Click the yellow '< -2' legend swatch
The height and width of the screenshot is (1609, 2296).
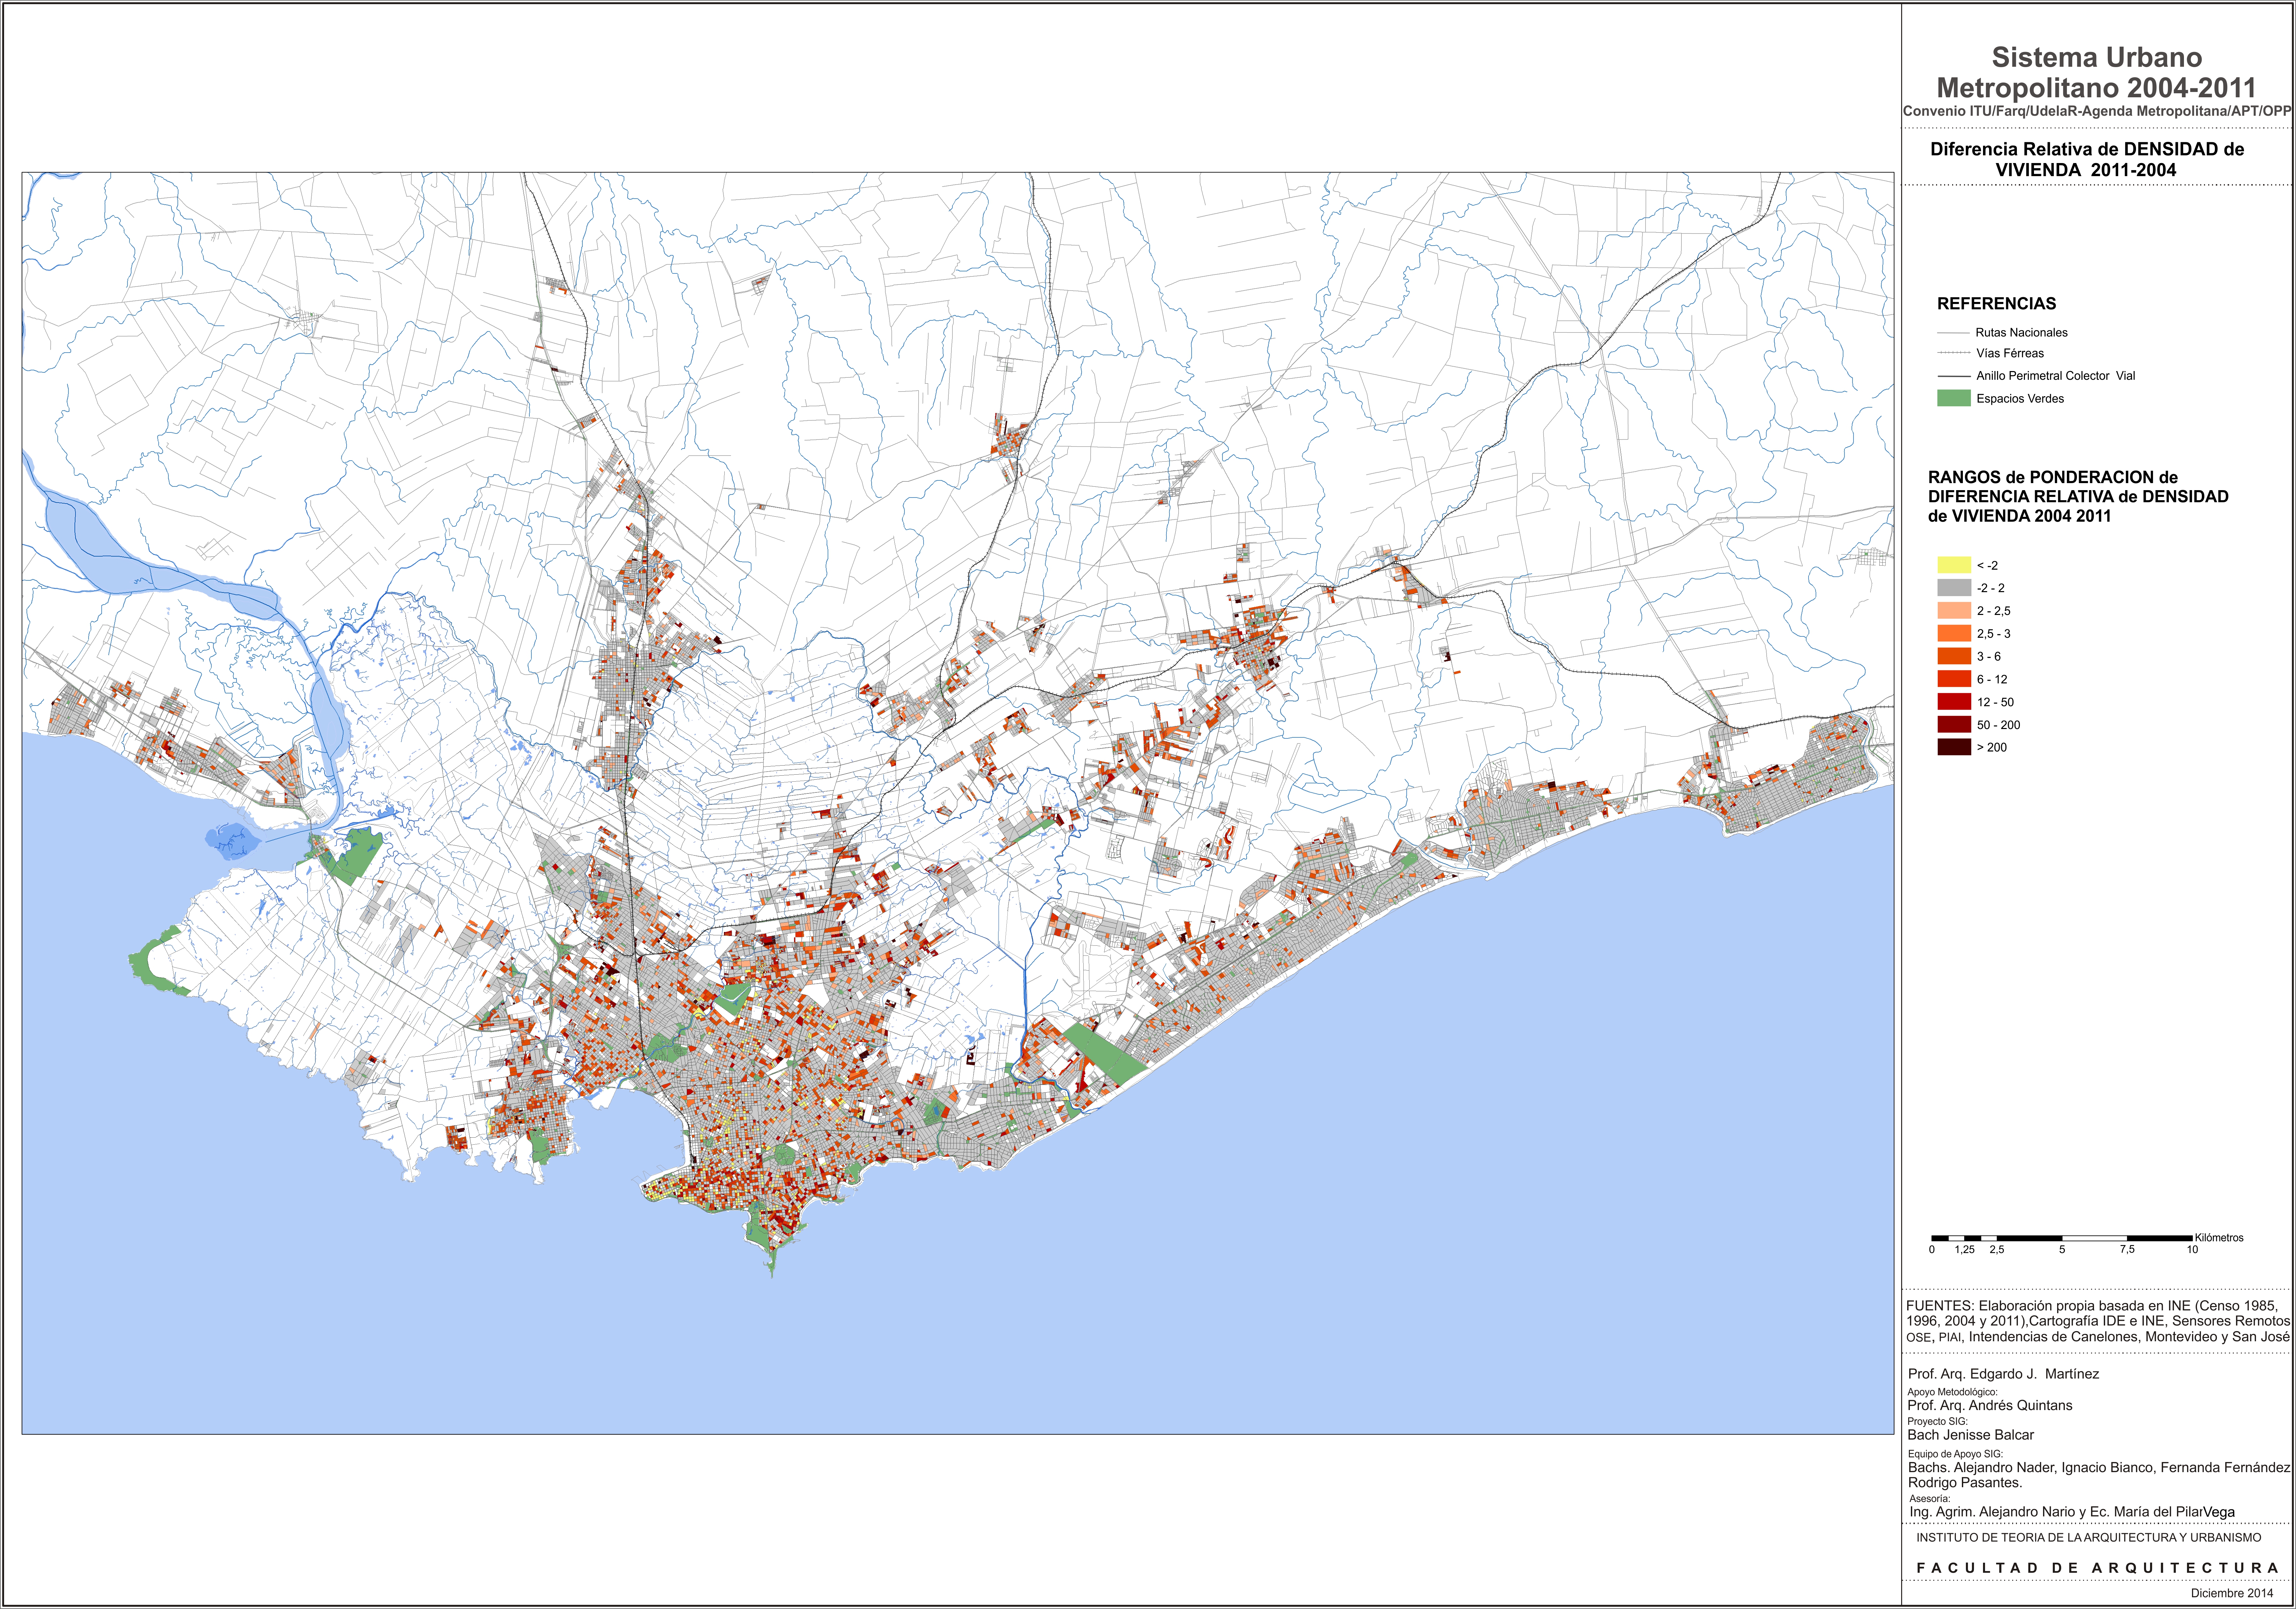[x=1954, y=565]
